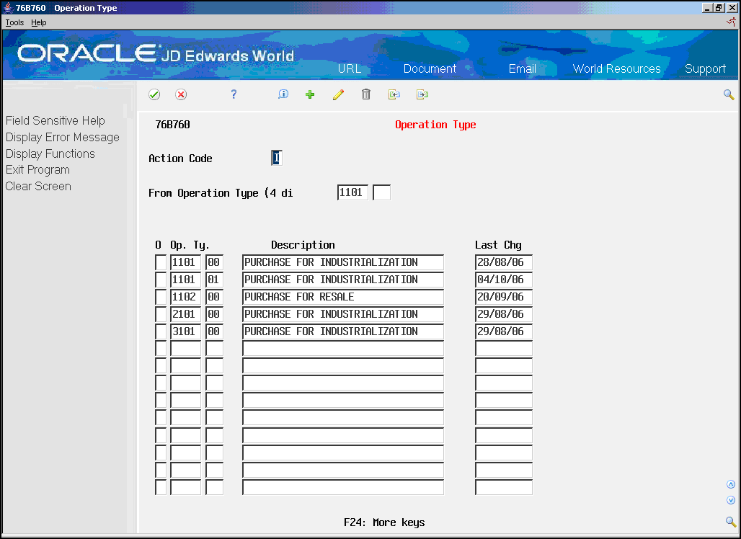Click description field of row 2101
Screen dimensions: 741x539
342,314
